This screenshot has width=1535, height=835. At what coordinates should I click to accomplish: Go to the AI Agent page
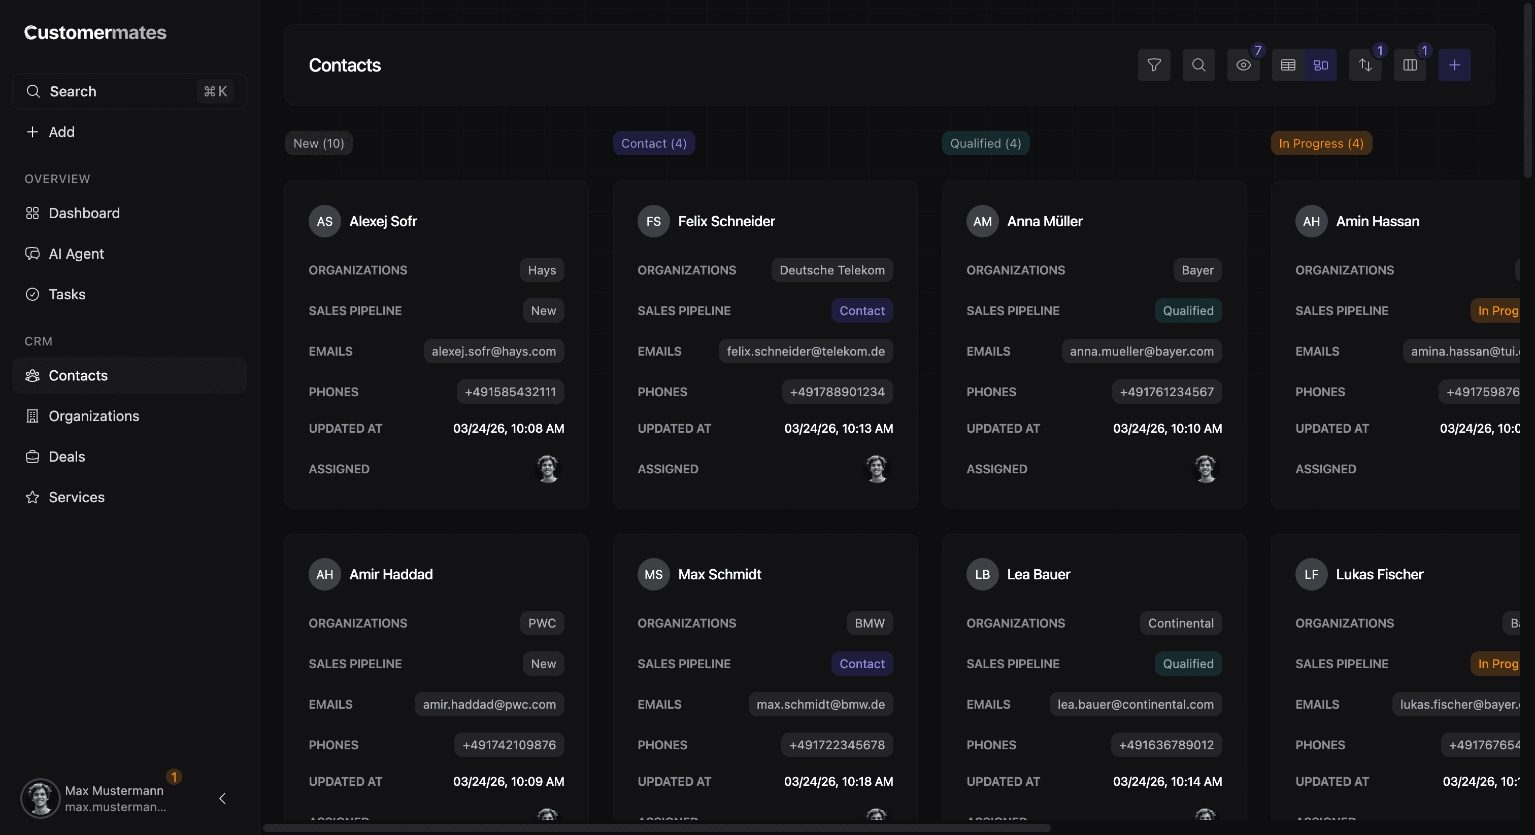tap(76, 254)
